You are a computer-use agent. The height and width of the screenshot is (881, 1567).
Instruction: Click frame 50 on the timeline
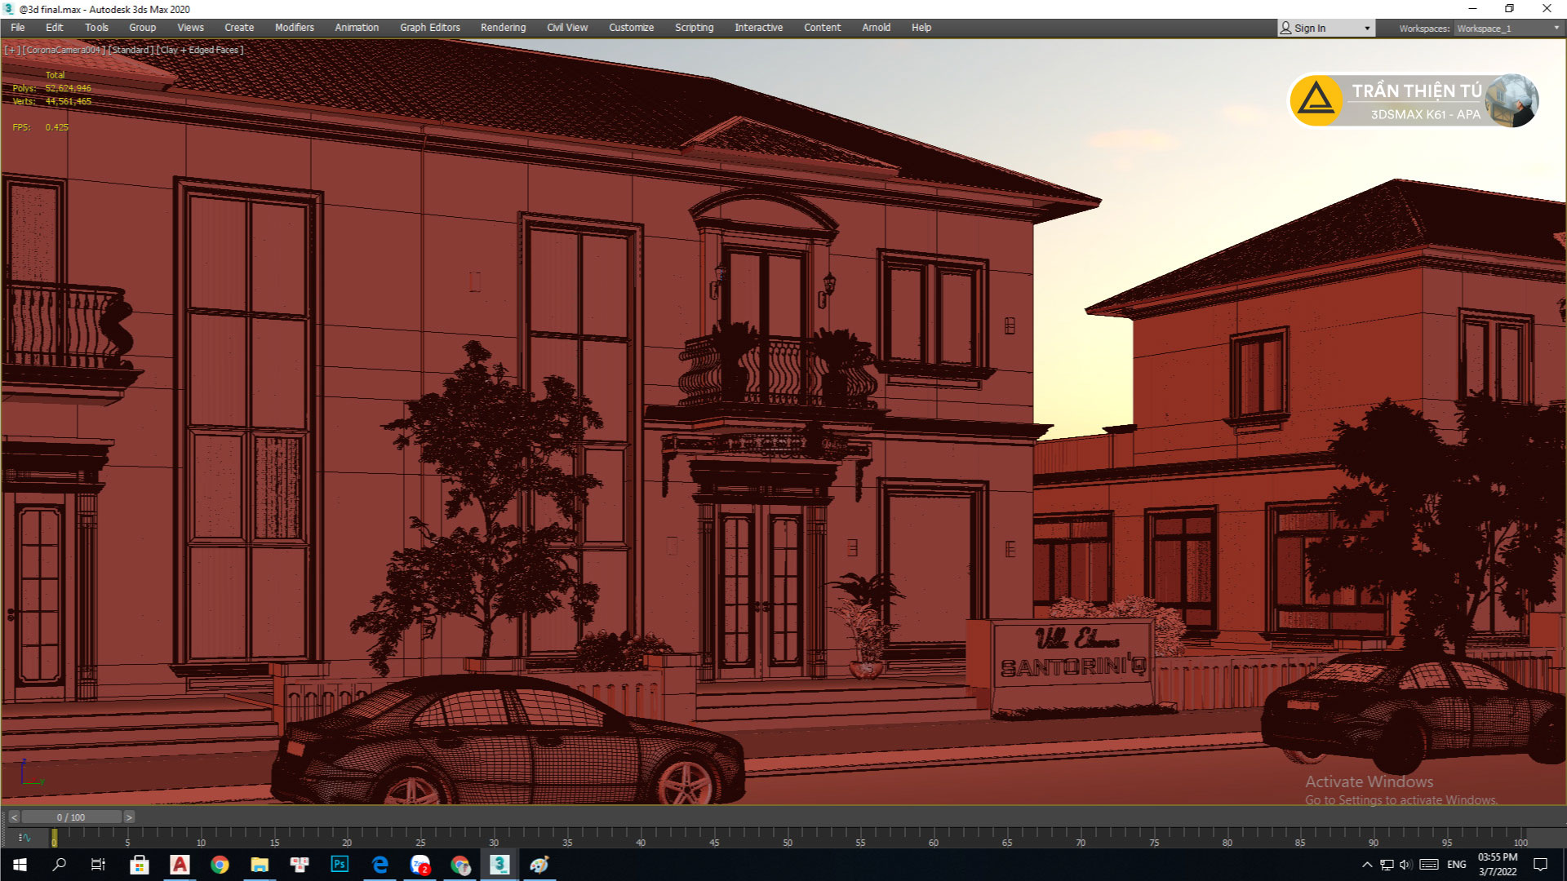tap(786, 834)
